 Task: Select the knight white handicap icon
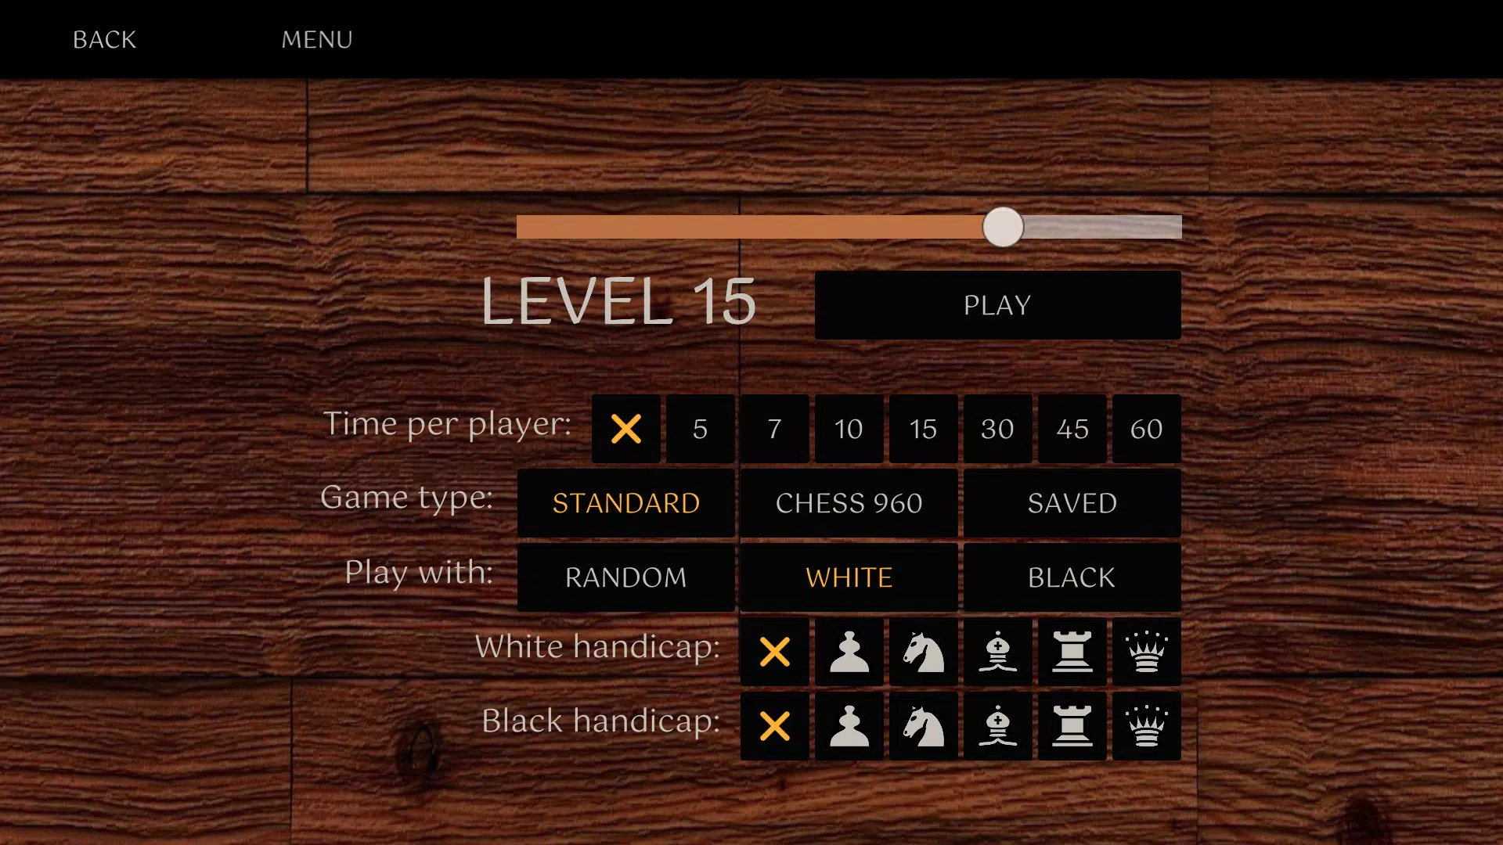pos(923,651)
